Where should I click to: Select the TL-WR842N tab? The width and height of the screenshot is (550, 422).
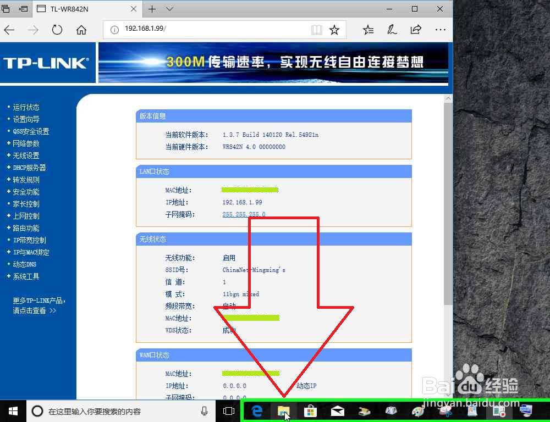(x=87, y=9)
